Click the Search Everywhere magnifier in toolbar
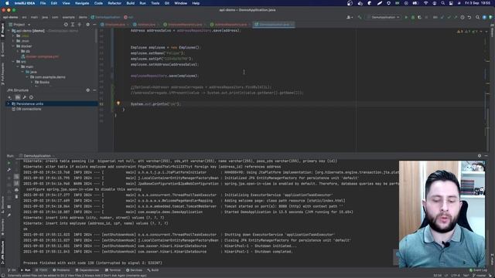The height and width of the screenshot is (278, 495). 478,17
